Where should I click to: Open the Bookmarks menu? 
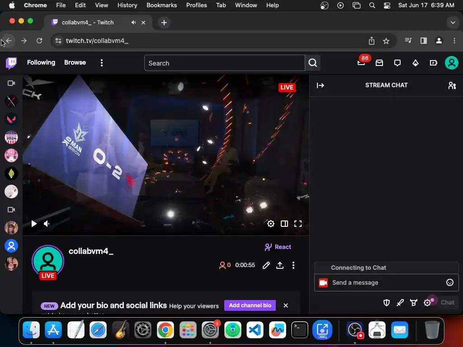pos(162,5)
